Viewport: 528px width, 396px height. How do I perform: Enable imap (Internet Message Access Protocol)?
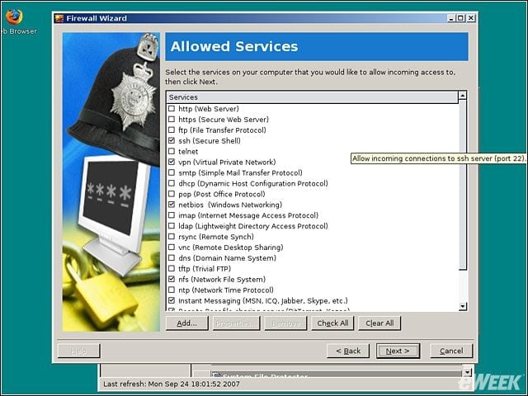[172, 215]
